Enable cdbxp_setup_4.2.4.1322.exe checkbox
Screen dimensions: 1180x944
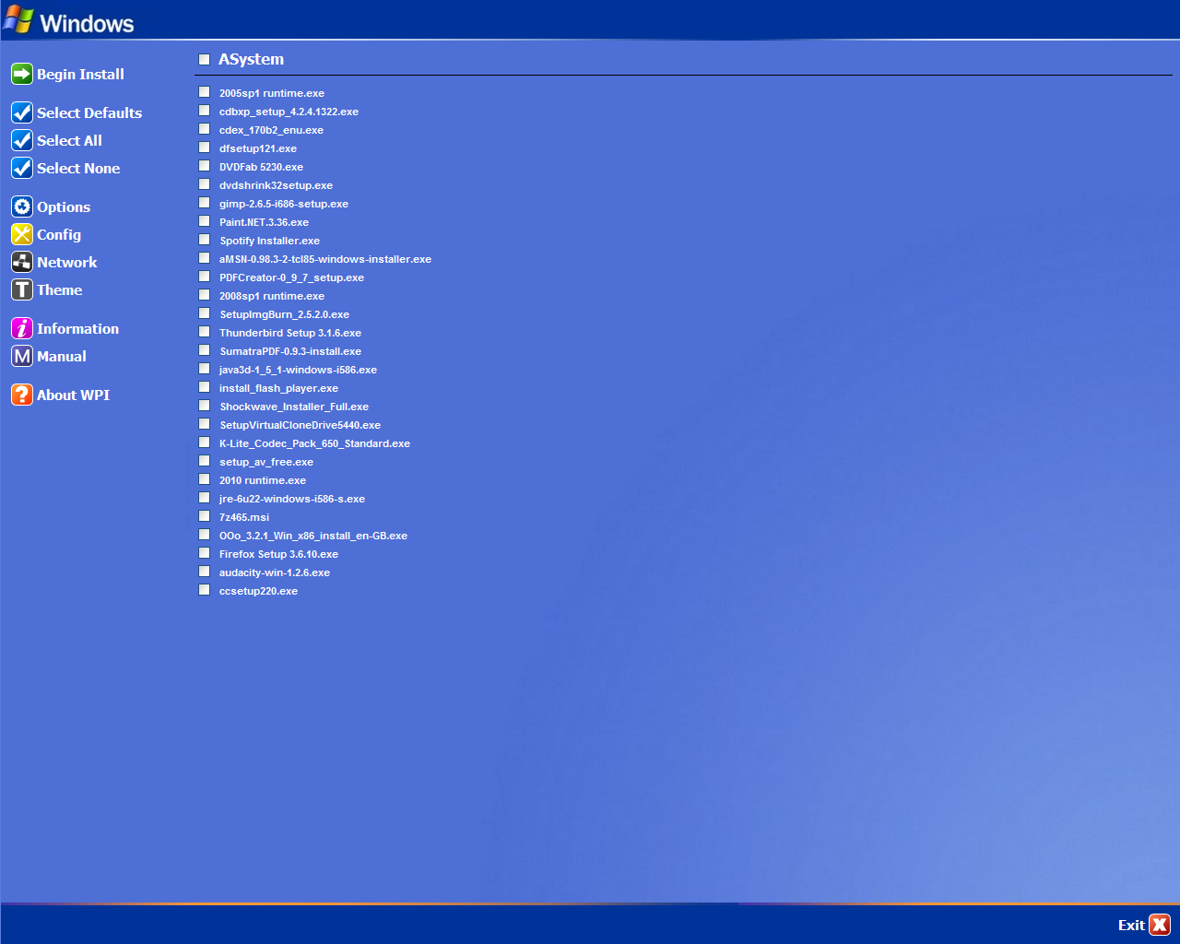click(205, 111)
